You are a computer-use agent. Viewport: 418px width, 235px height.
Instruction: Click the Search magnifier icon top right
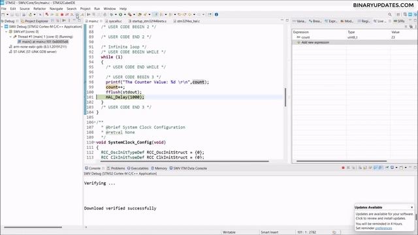390,14
